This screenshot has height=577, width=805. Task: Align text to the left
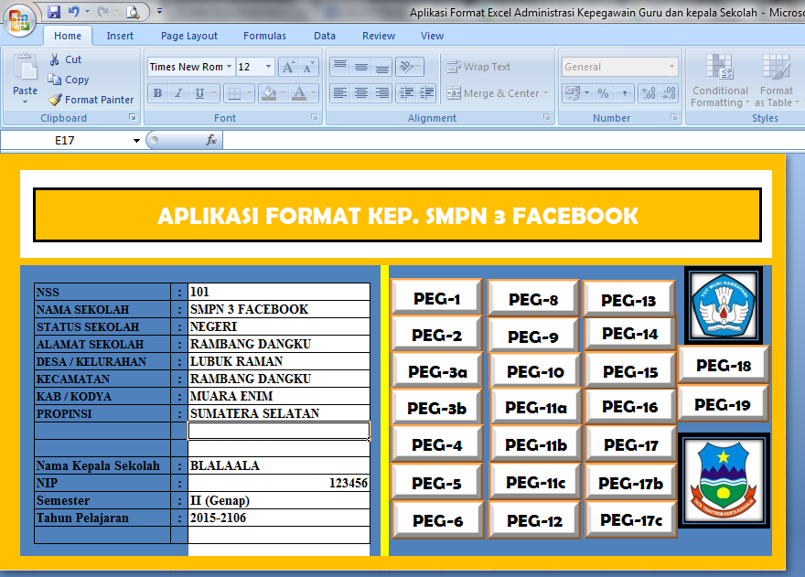(x=340, y=93)
